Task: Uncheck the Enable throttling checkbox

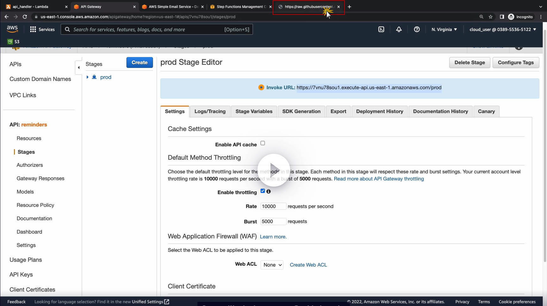Action: tap(263, 191)
